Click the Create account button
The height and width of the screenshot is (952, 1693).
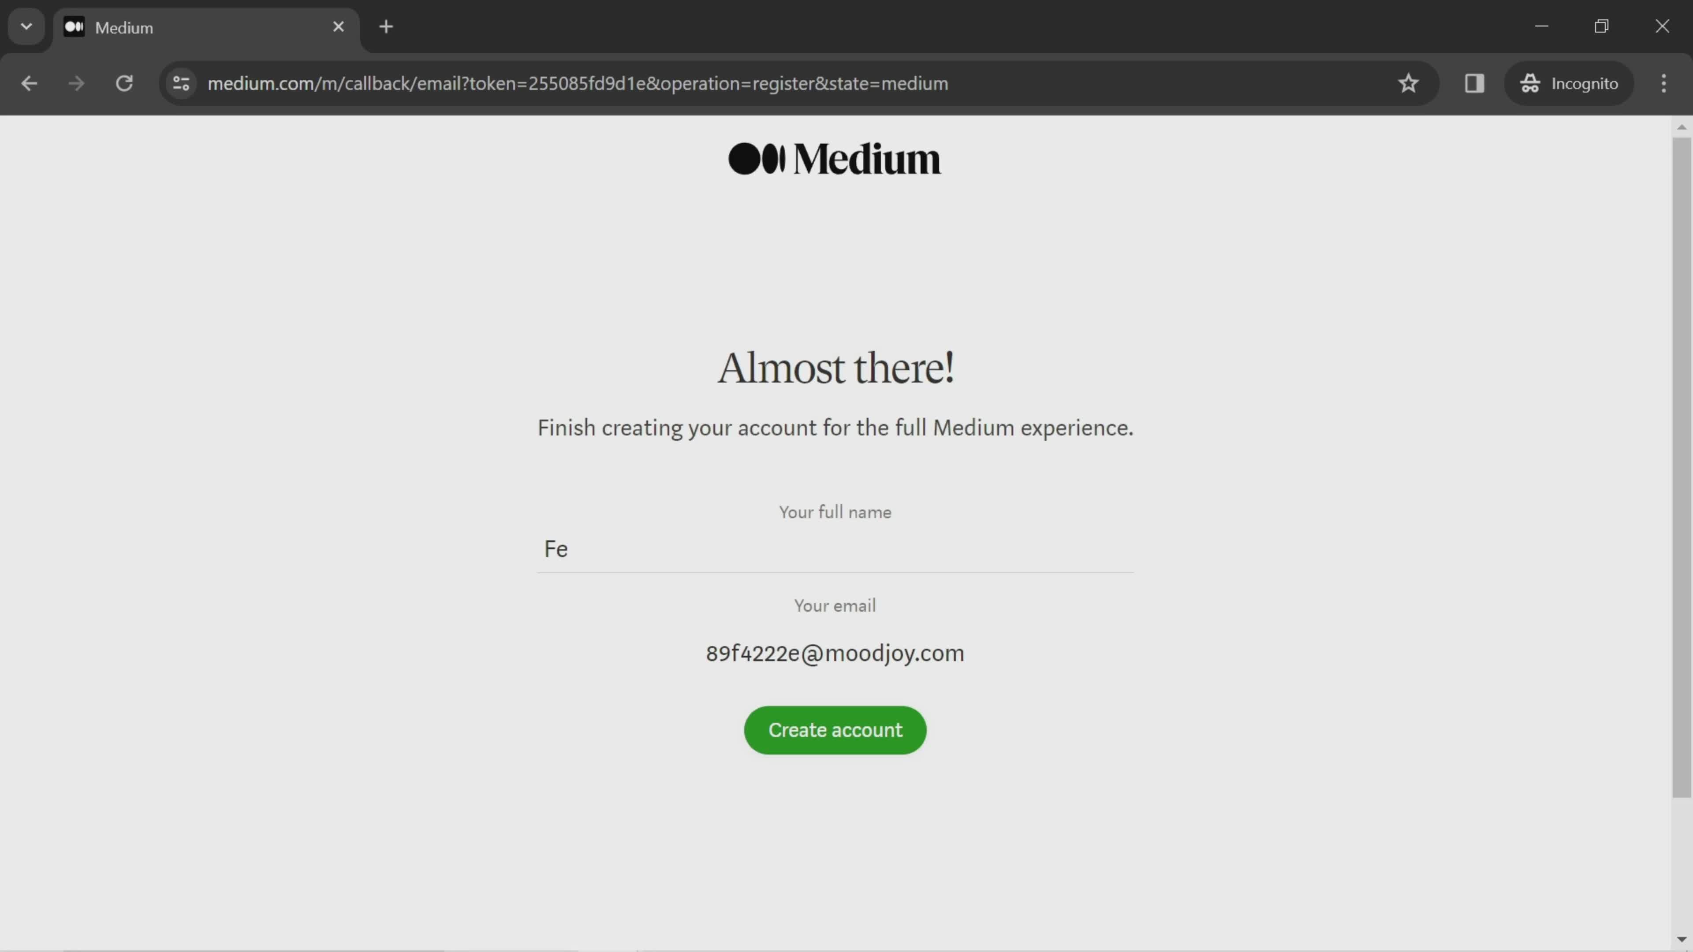tap(835, 730)
